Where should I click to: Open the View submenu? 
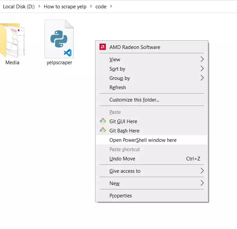click(x=152, y=59)
